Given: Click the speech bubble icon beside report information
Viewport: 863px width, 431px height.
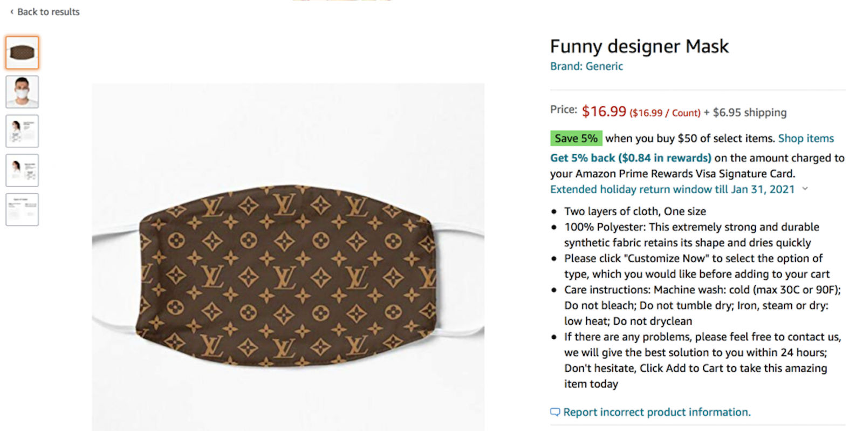Looking at the screenshot, I should 556,412.
